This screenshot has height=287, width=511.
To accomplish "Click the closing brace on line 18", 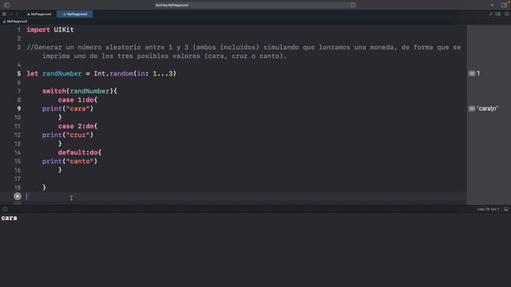I will pyautogui.click(x=44, y=187).
